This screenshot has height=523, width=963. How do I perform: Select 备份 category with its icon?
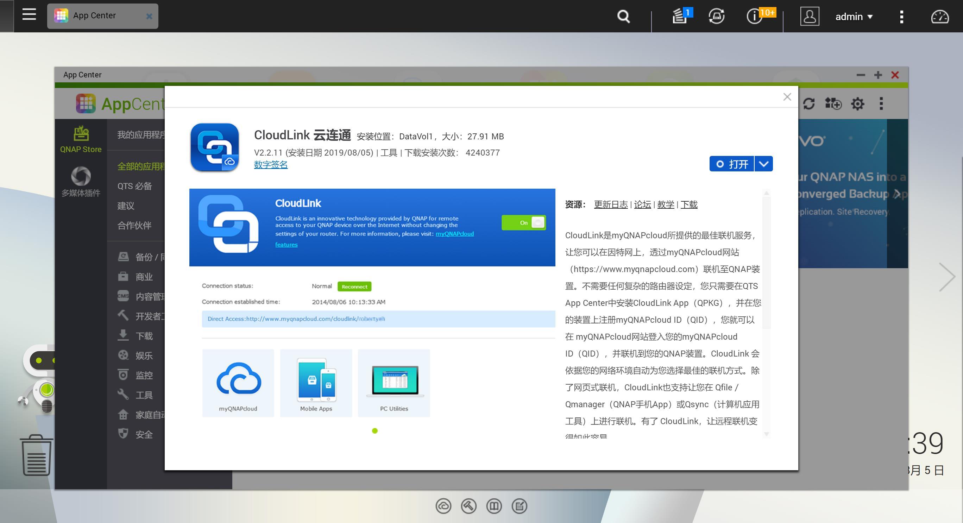click(141, 257)
